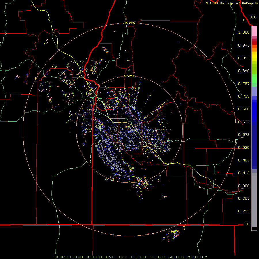Pick the bright green swatch above 0.787
Viewport: 259px width, 259px height.
(x=254, y=79)
